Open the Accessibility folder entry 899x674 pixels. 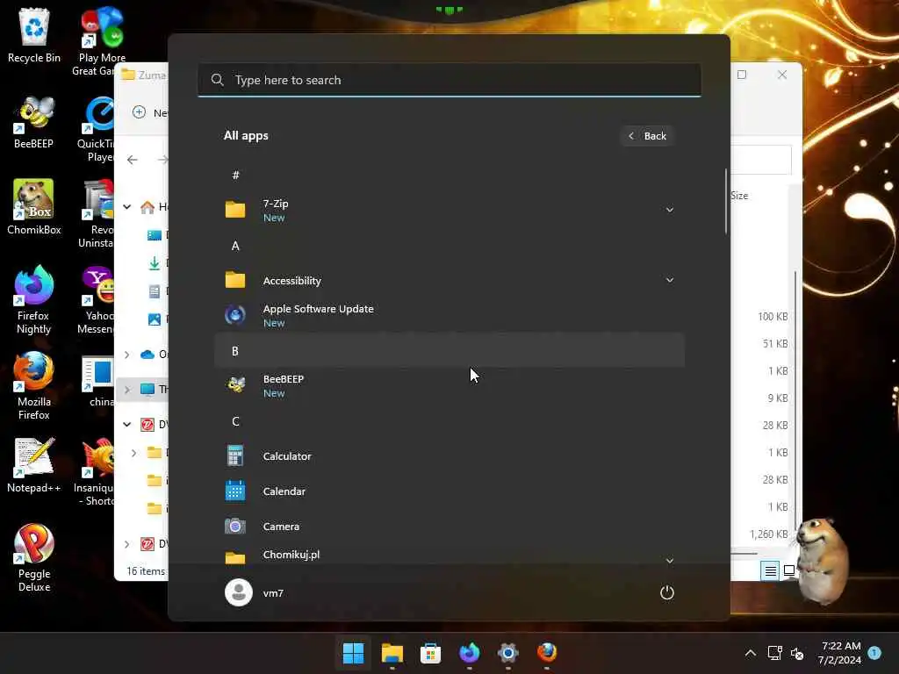tap(449, 280)
